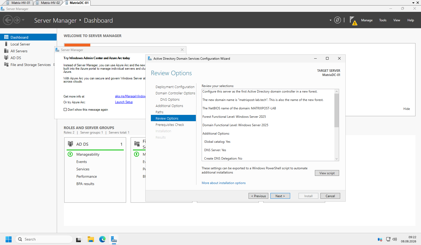Click review selections scrollbar down arrow
The image size is (421, 245).
click(336, 159)
